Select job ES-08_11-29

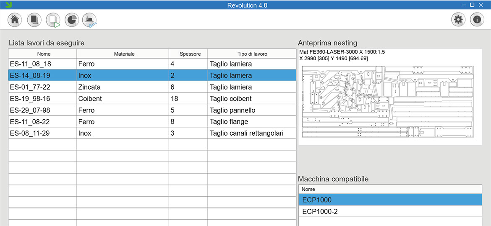(x=152, y=133)
